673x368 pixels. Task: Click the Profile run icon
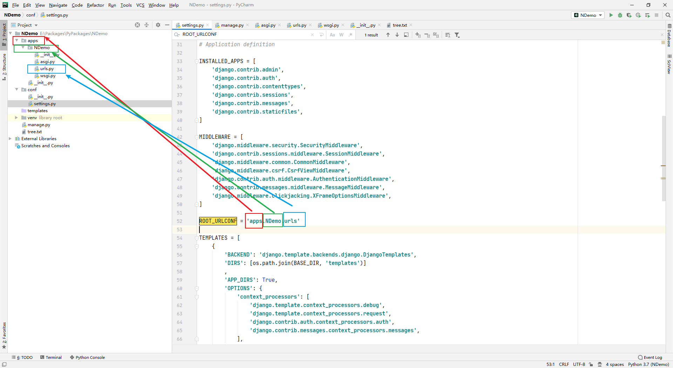(x=638, y=15)
